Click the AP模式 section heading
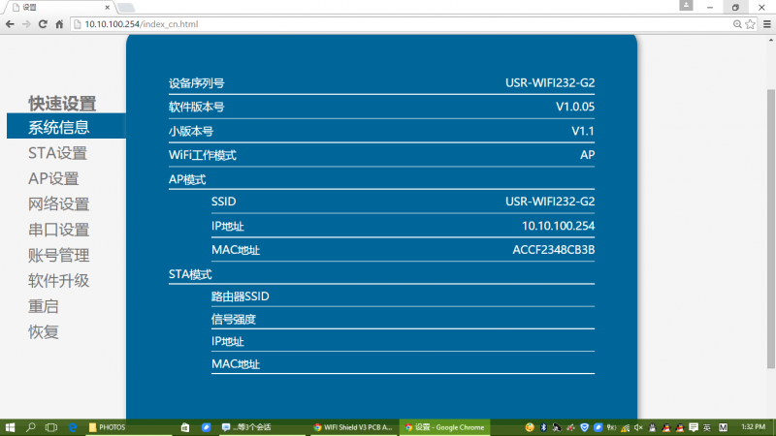This screenshot has height=436, width=776. click(187, 179)
